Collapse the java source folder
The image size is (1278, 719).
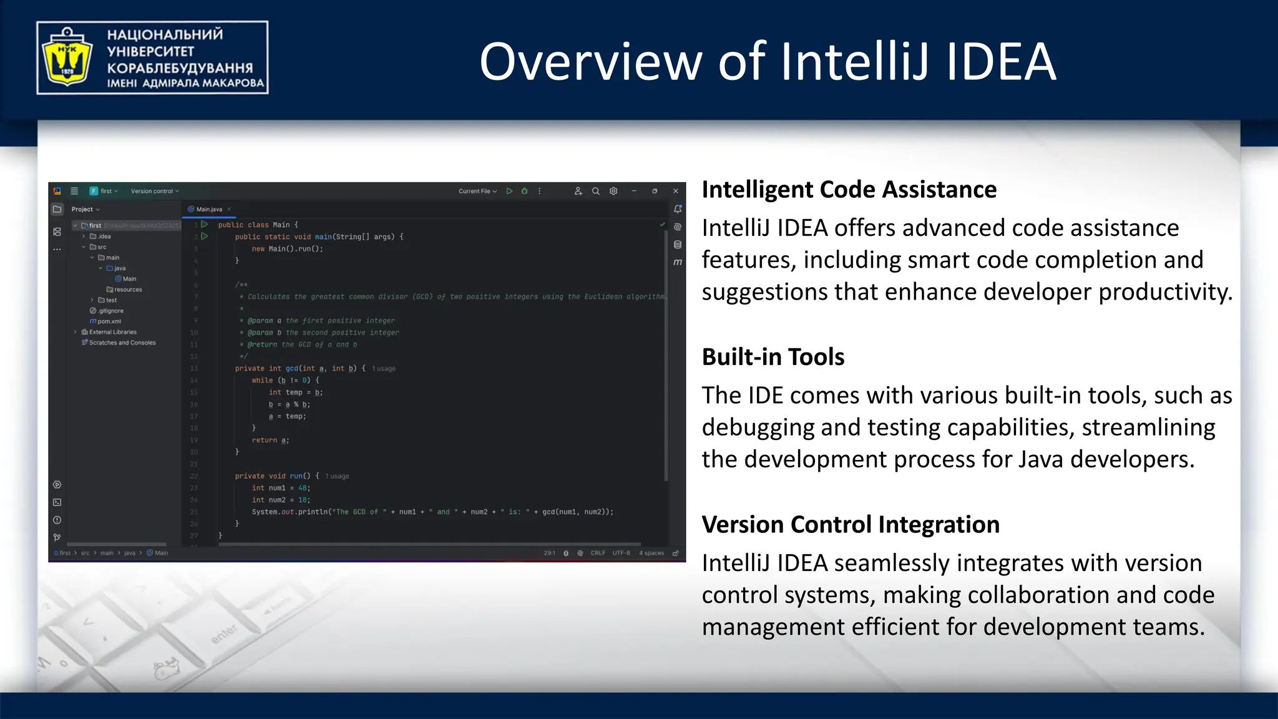100,268
